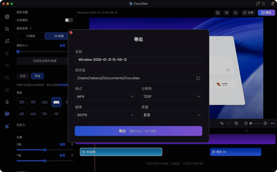Click the 缩放大小 slider handle
Viewport: 277px width, 172px height.
coord(18,52)
